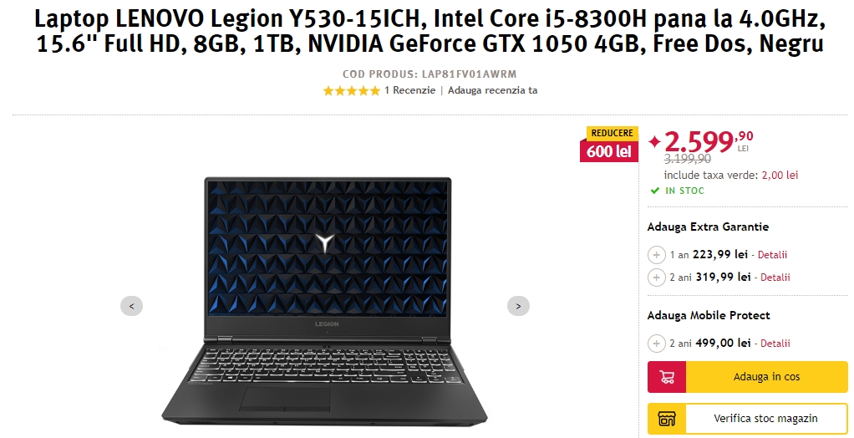Click Verifica stoc magazin button

pos(748,419)
